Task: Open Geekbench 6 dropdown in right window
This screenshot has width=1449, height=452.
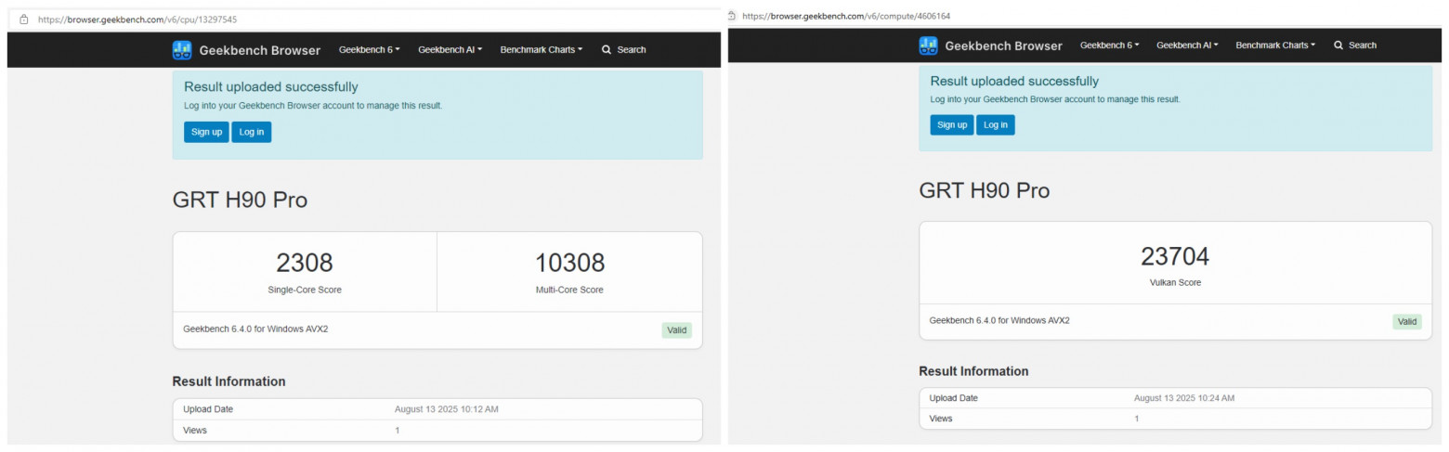Action: 1109,45
